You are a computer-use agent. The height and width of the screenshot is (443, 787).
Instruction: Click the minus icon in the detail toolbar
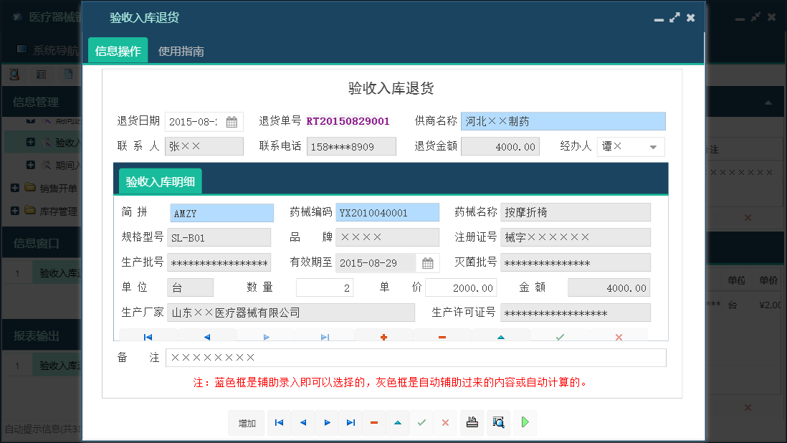[443, 336]
